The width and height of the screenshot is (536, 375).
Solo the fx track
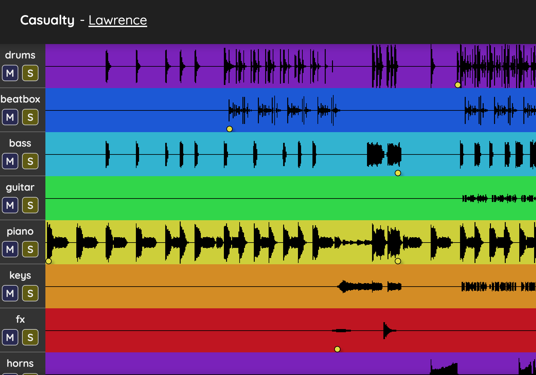click(x=30, y=337)
